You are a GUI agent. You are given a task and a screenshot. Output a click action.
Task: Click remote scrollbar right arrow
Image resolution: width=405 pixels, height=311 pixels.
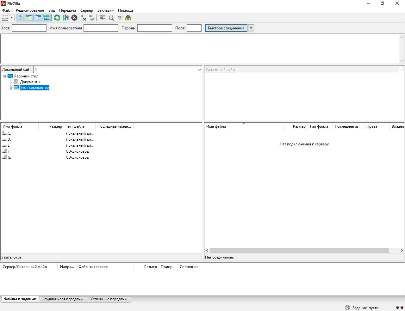tap(402, 250)
